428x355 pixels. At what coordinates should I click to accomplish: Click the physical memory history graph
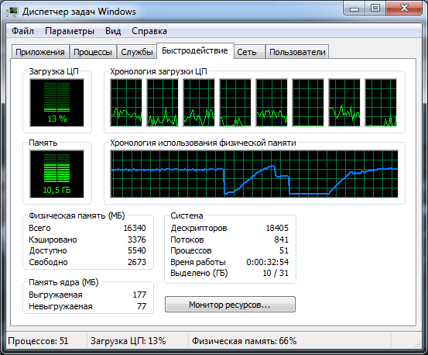click(x=254, y=174)
